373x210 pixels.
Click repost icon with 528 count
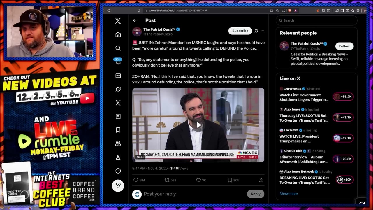point(167,180)
